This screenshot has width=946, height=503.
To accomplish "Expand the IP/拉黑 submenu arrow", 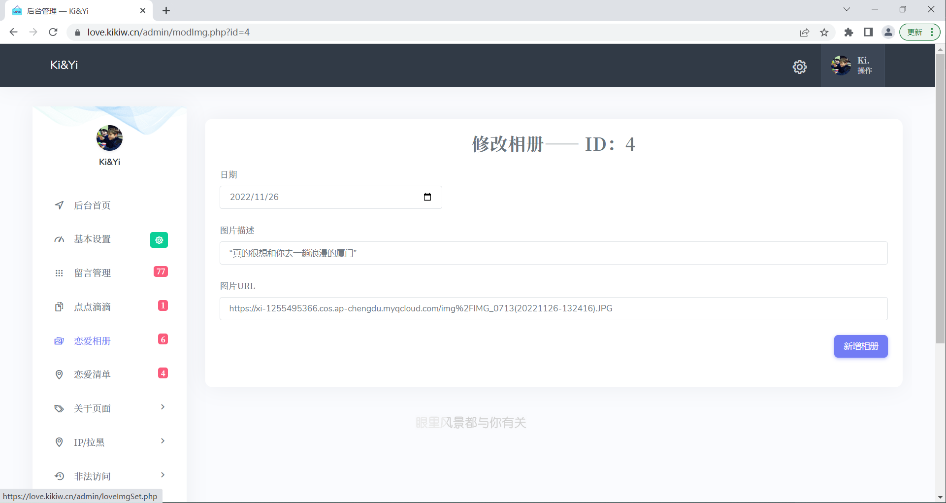I will pos(163,441).
